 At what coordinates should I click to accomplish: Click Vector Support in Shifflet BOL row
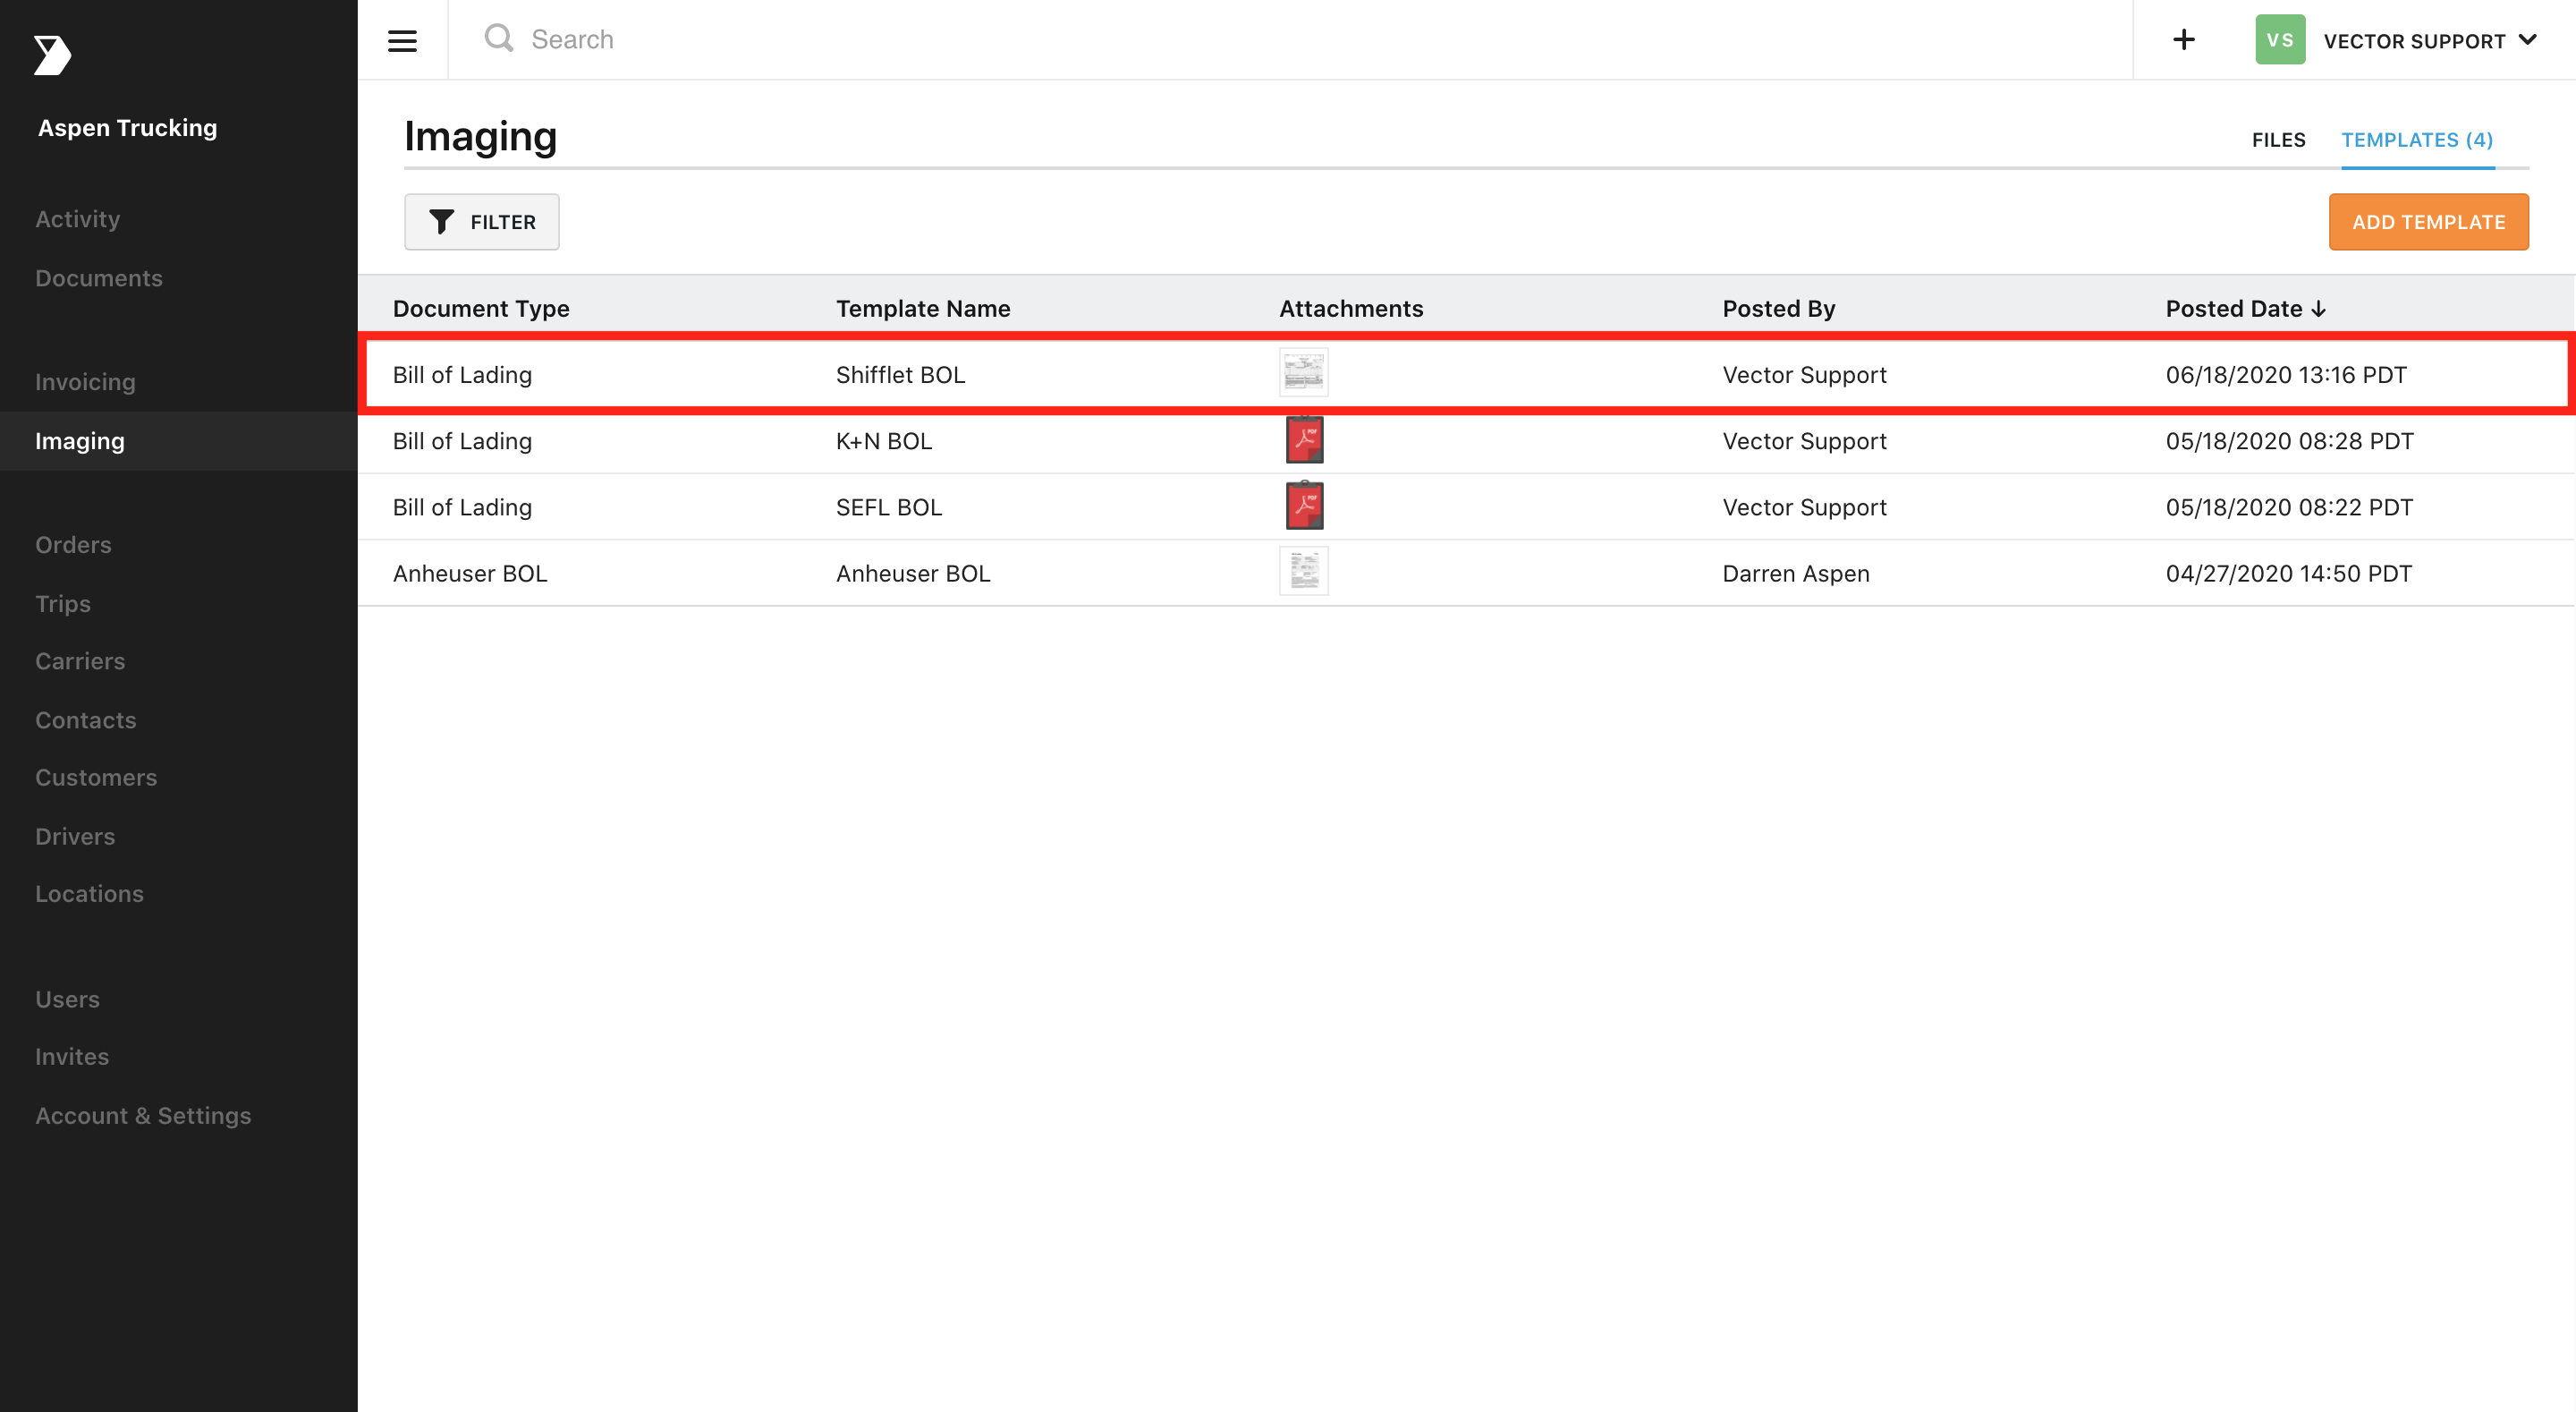tap(1804, 375)
